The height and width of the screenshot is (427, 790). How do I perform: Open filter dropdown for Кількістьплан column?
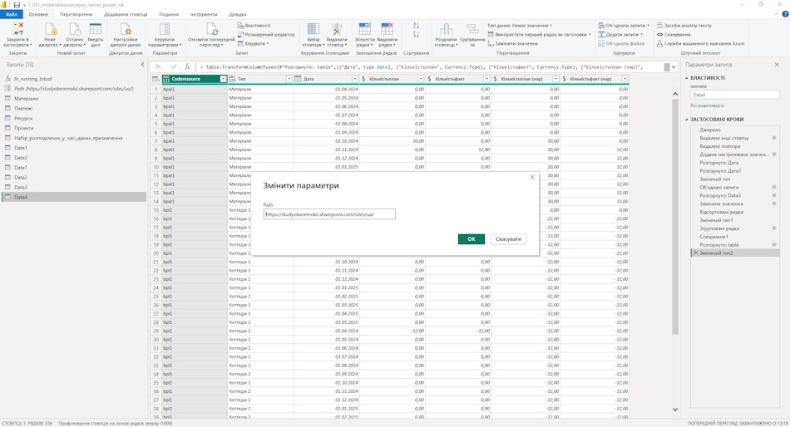pos(421,79)
